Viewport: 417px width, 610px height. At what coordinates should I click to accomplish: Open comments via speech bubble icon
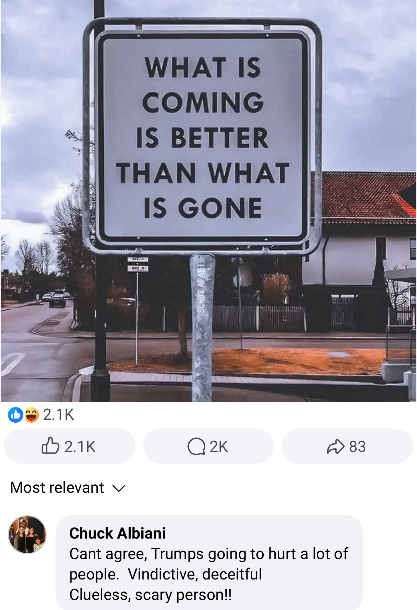click(x=196, y=446)
